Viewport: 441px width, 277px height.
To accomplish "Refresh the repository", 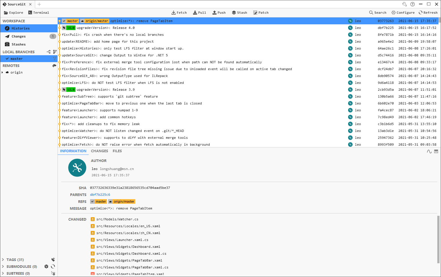I will tap(428, 13).
